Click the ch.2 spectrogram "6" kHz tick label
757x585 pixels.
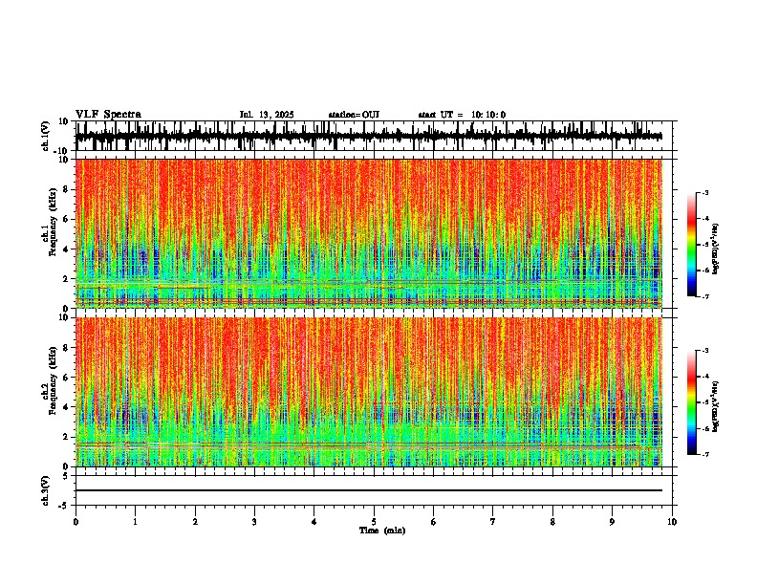tap(67, 378)
